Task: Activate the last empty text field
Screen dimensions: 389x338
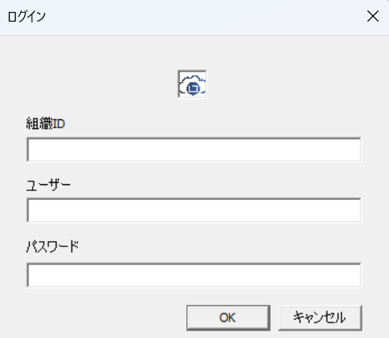Action: 194,275
